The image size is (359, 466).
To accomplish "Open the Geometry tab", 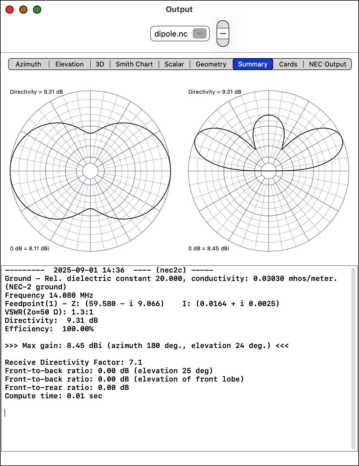I will tap(211, 64).
